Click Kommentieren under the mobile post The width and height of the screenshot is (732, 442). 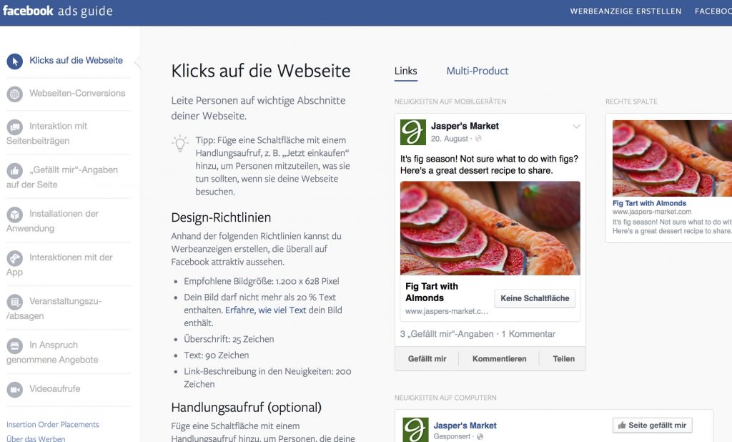pos(500,359)
